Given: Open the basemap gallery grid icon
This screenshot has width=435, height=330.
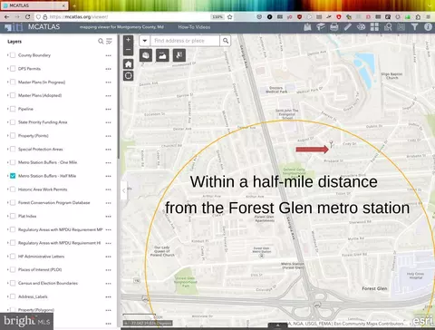Looking at the screenshot, I should pos(374,27).
